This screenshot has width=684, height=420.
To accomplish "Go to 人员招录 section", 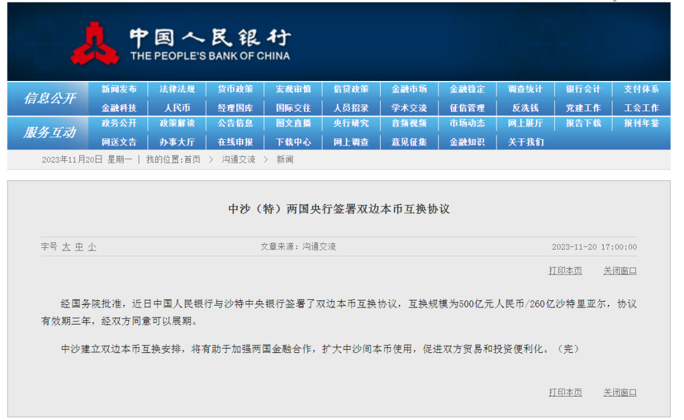I will coord(351,108).
